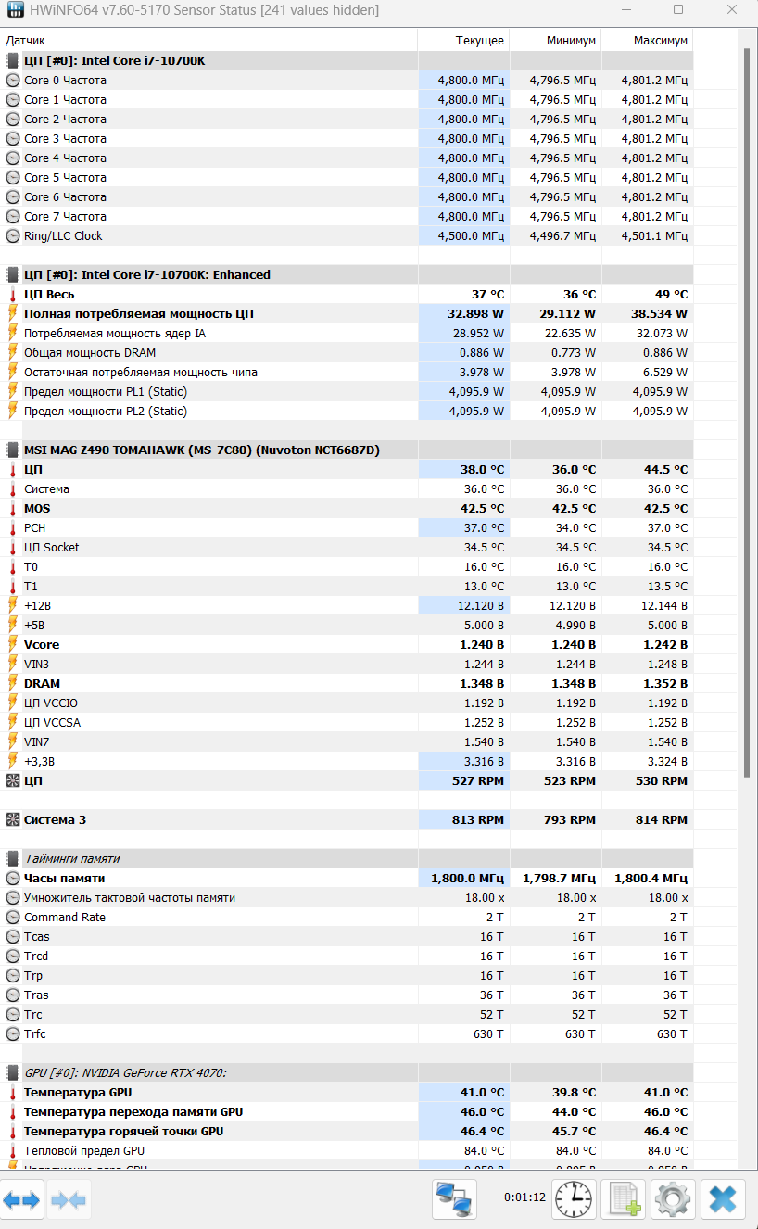Screen dimensions: 758x1229
Task: Select the Core 5 Частота row
Action: pos(347,178)
